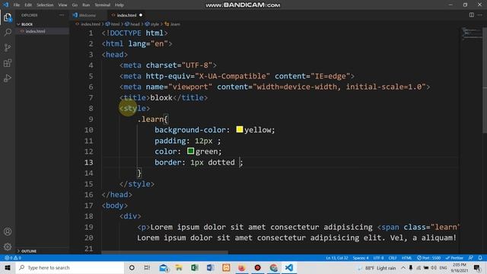Click .learn breadcrumb segment
The height and width of the screenshot is (274, 487).
click(175, 24)
